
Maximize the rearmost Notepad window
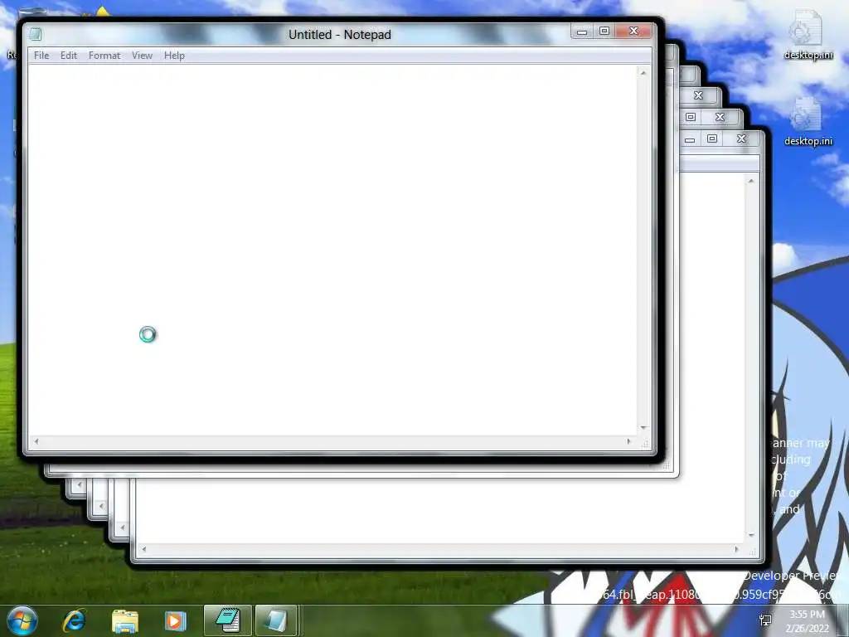click(x=712, y=139)
